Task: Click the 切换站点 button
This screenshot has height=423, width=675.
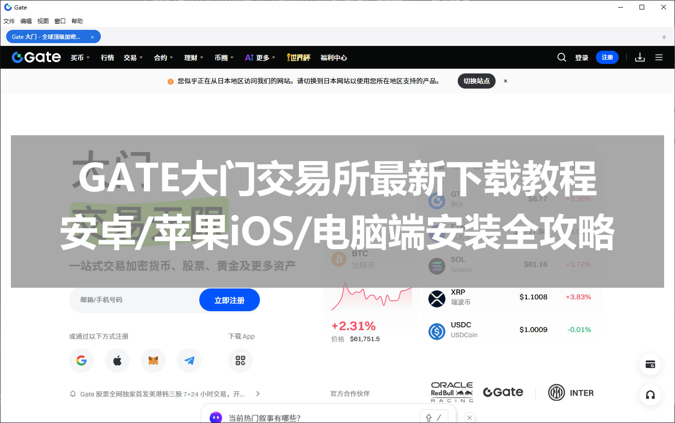Action: click(x=477, y=81)
